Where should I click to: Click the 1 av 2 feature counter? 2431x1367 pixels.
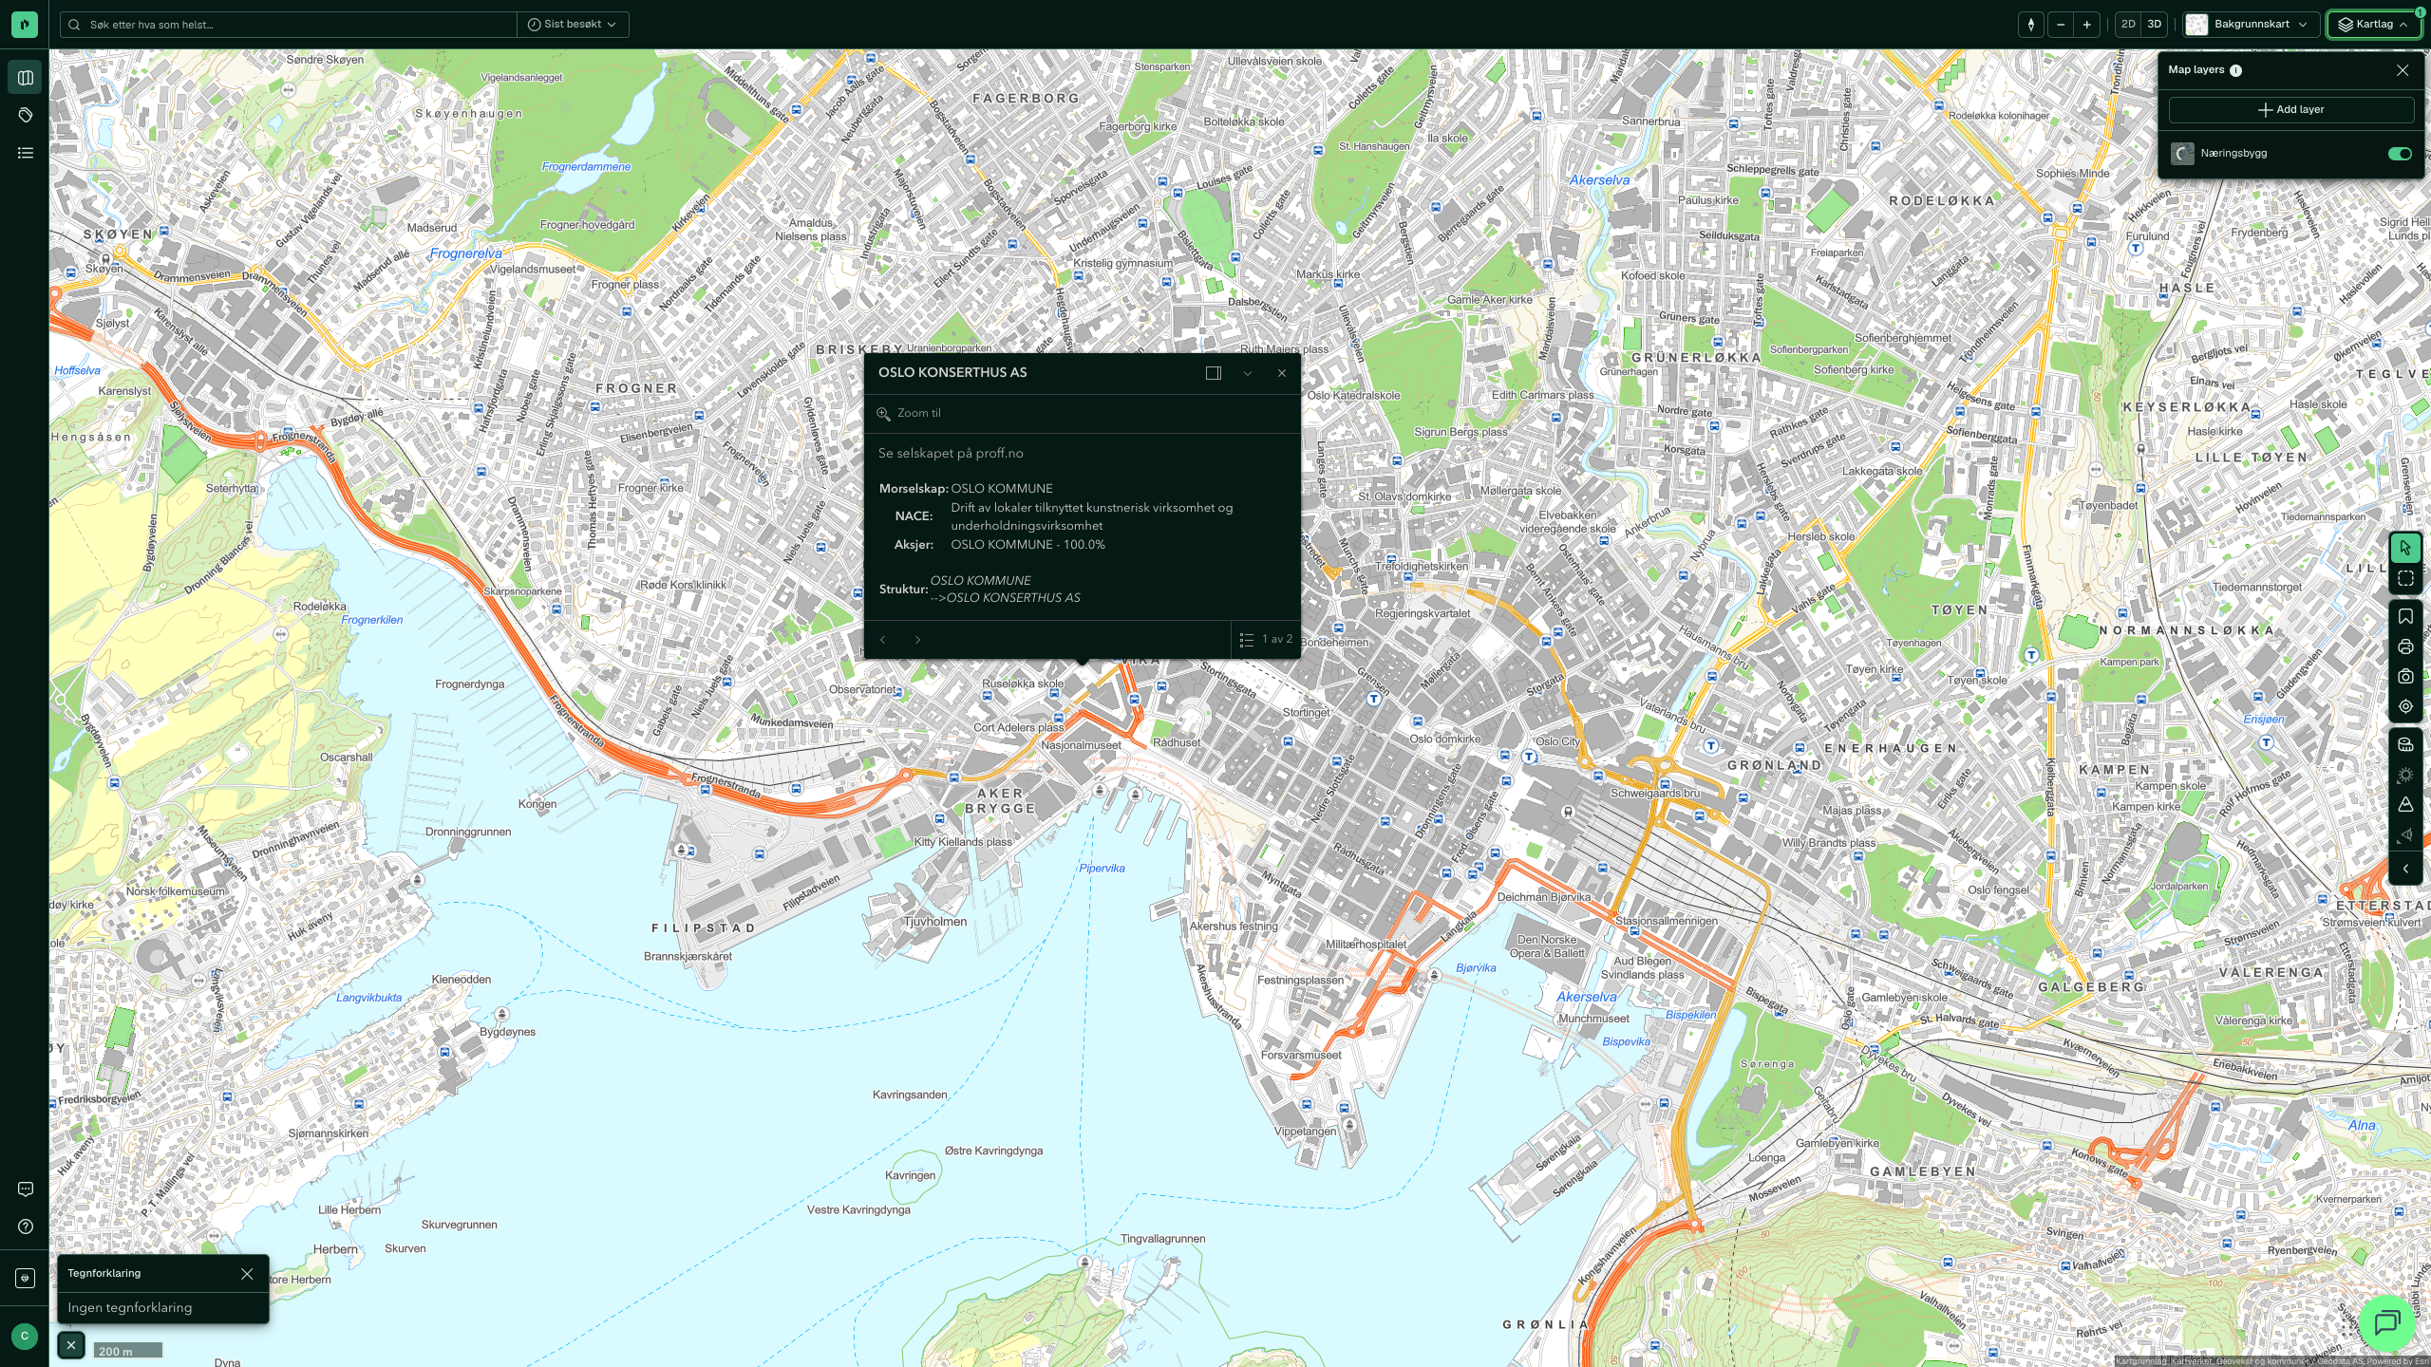click(1277, 640)
